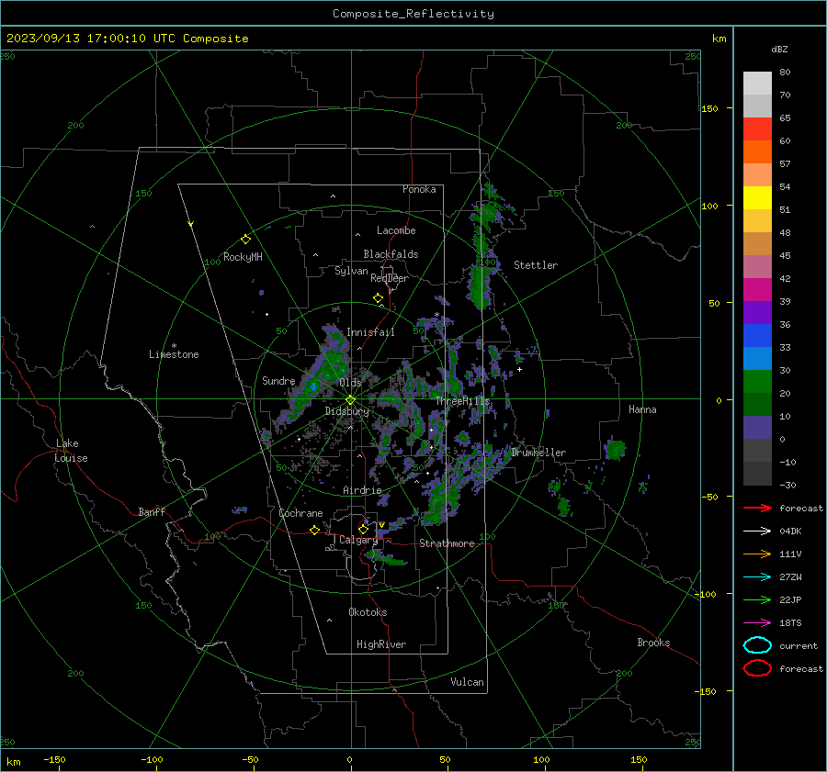Screen dimensions: 827x772
Task: Select the magenta swatch between 42 and 39 dBZ
Action: 757,290
